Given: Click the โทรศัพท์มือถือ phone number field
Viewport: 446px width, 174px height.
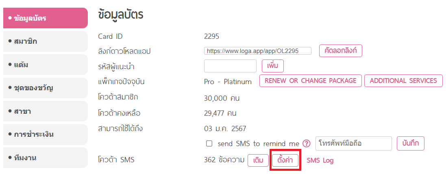Looking at the screenshot, I should tap(354, 143).
